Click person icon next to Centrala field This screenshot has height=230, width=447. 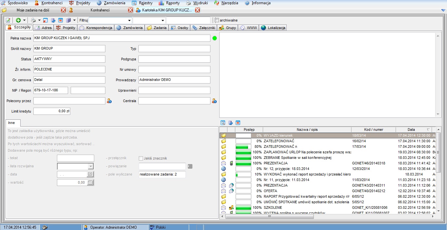214,101
